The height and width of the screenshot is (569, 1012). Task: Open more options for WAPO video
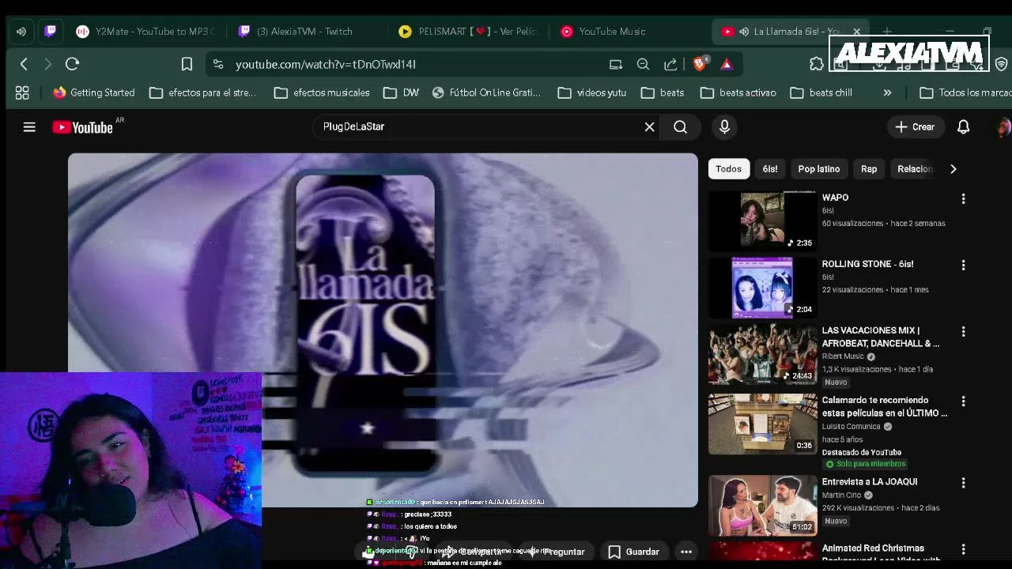click(x=963, y=199)
